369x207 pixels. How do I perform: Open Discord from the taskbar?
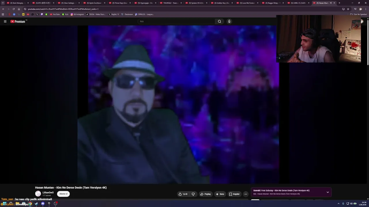[43, 204]
